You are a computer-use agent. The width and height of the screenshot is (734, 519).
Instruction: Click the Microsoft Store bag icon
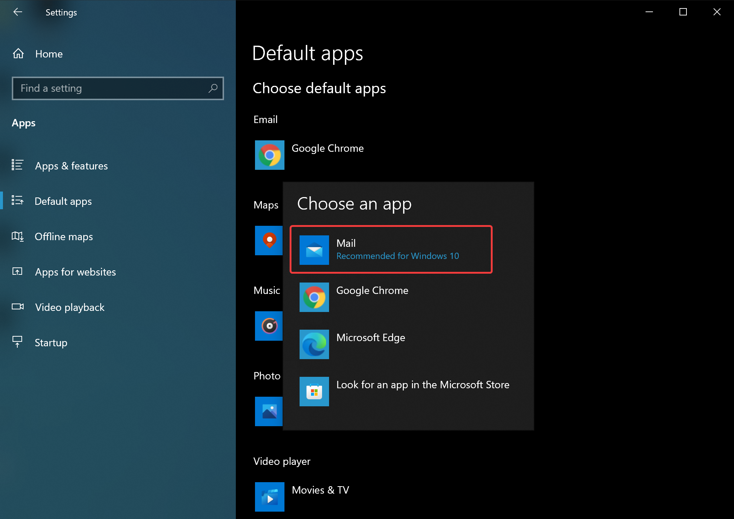(314, 392)
